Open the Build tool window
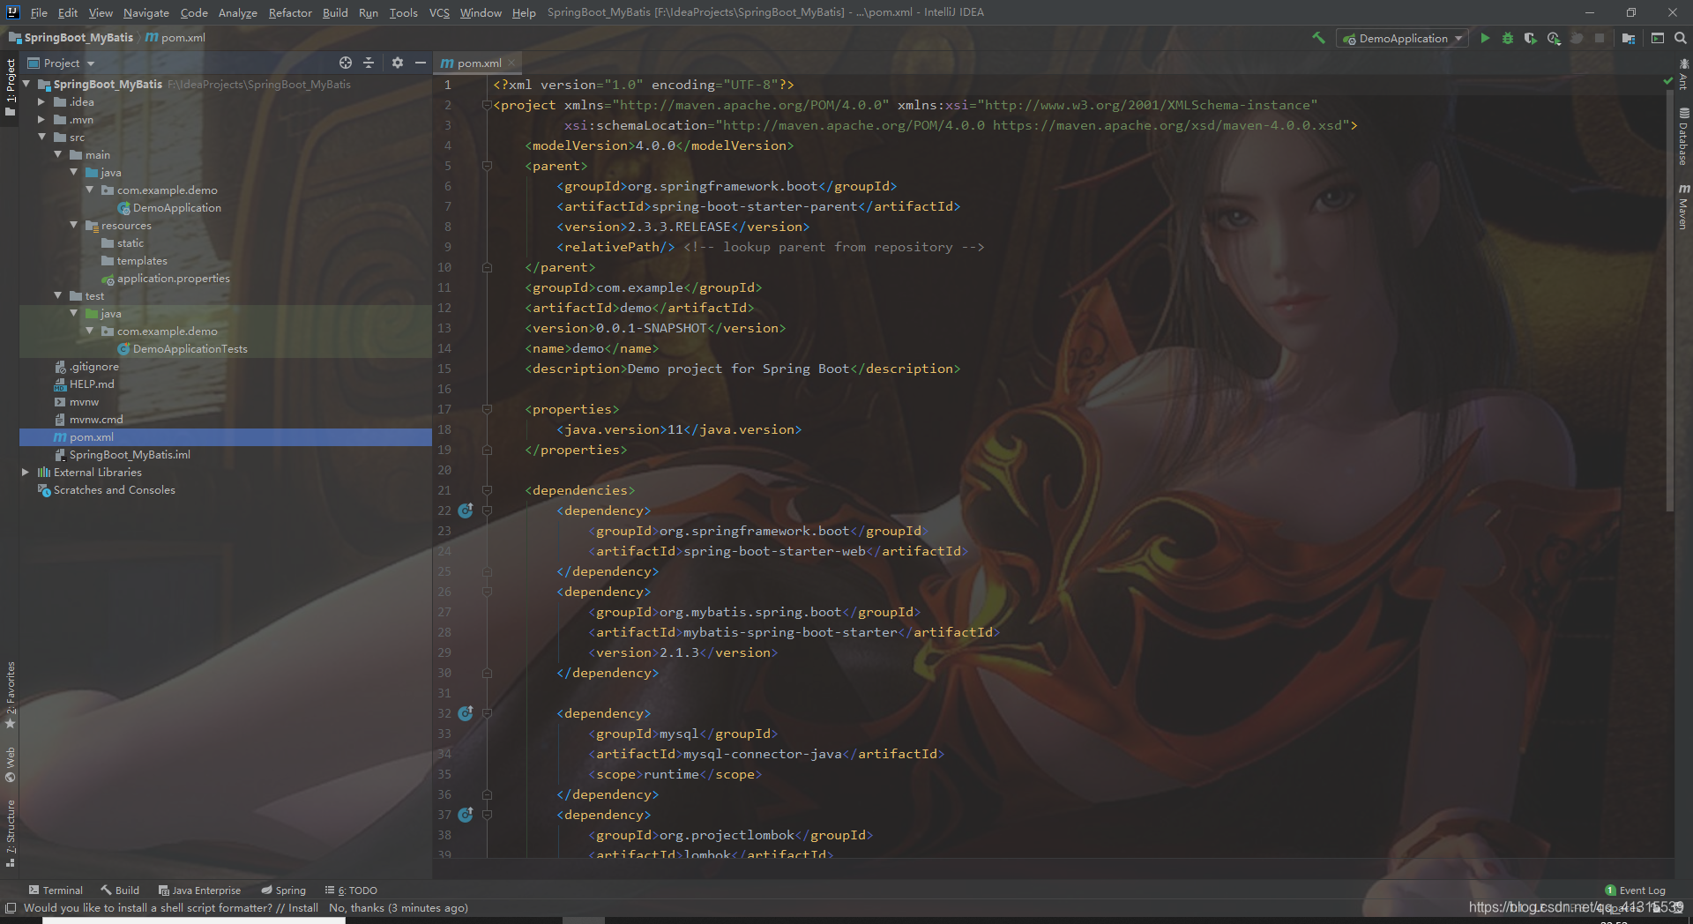This screenshot has height=924, width=1693. pos(120,890)
